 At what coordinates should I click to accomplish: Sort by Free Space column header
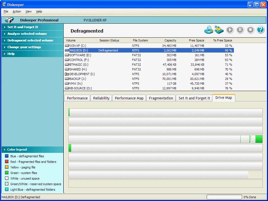point(192,40)
